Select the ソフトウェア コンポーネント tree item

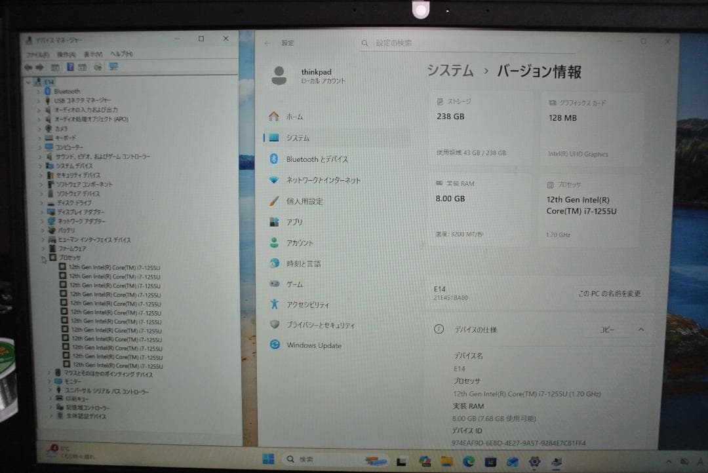(85, 185)
